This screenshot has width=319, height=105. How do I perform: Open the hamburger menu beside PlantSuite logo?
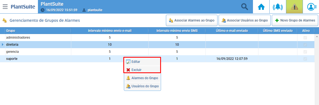coord(5,7)
